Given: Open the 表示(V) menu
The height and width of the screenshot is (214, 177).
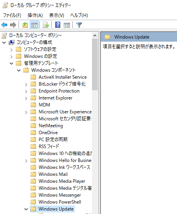Looking at the screenshot, I should [x=56, y=15].
